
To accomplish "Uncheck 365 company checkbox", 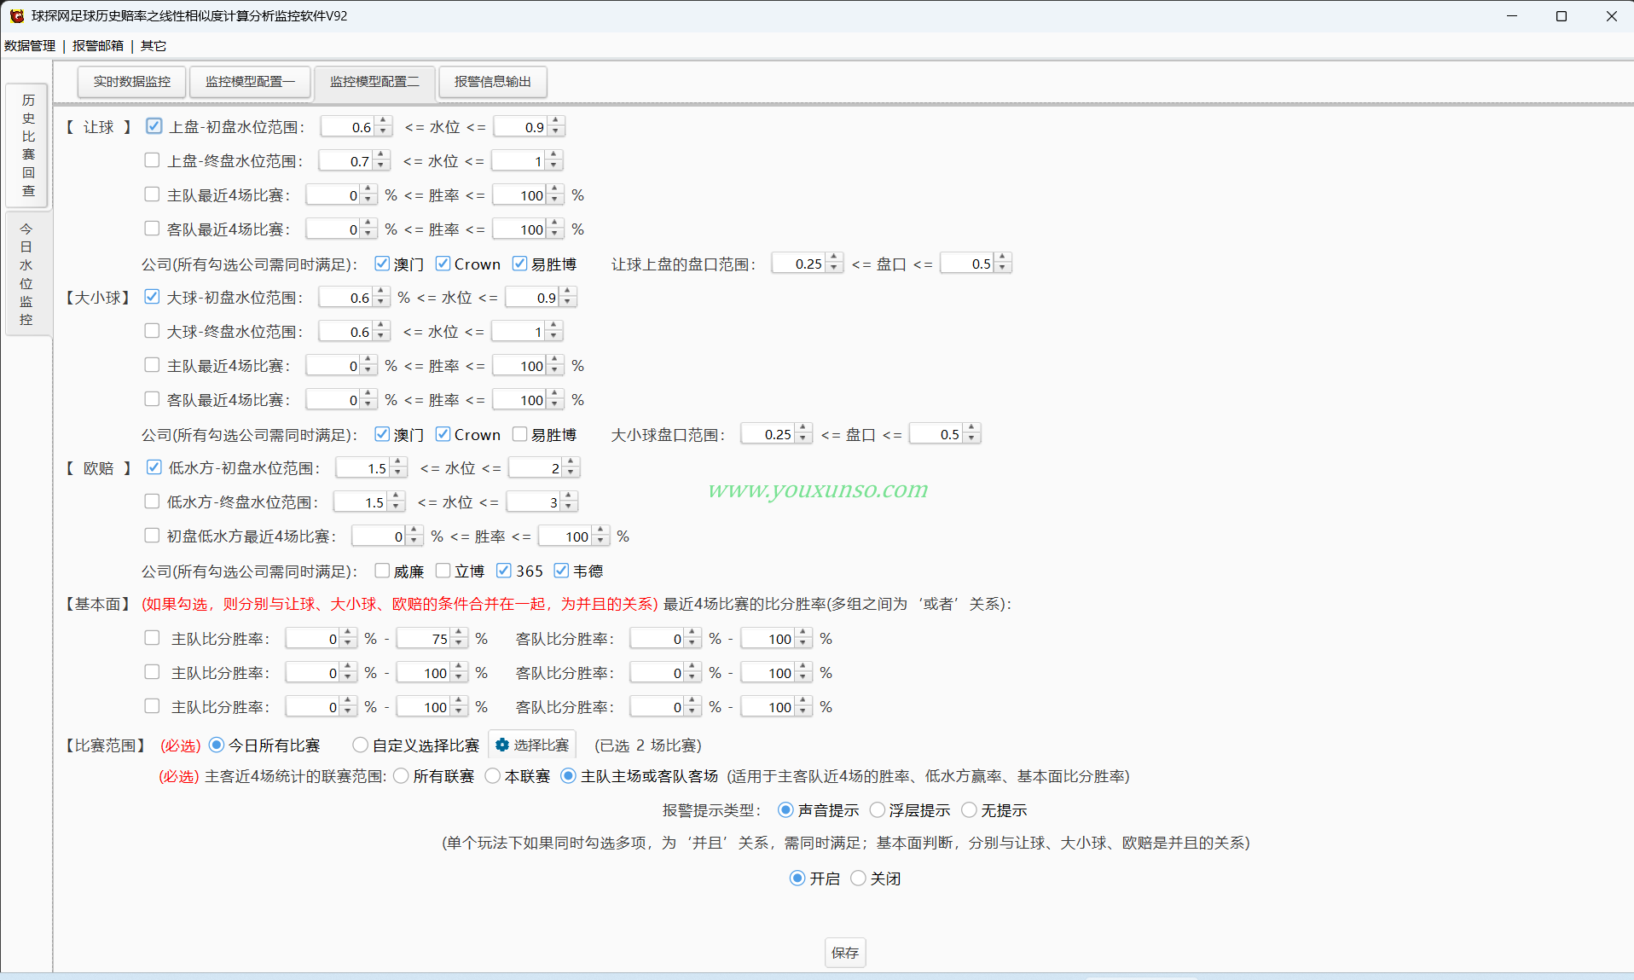I will tap(504, 571).
